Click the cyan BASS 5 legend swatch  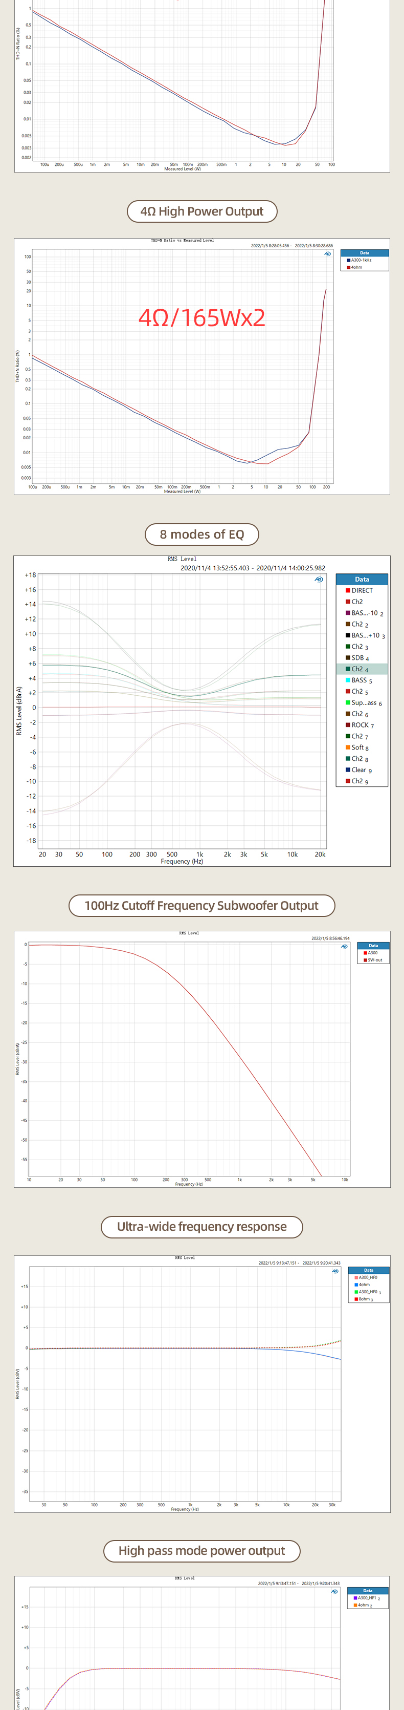(x=348, y=680)
